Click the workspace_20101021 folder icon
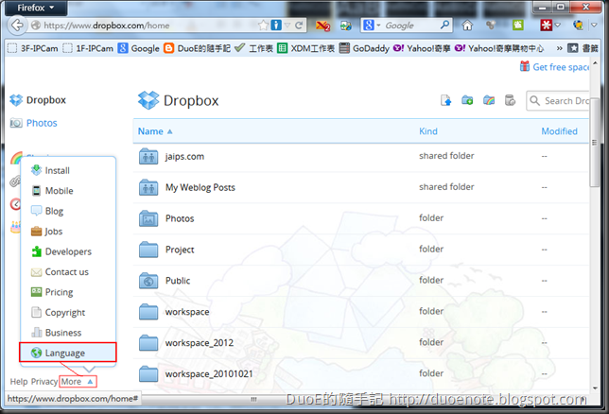 point(148,374)
